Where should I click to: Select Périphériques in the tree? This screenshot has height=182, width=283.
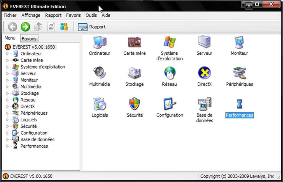pos(34,113)
